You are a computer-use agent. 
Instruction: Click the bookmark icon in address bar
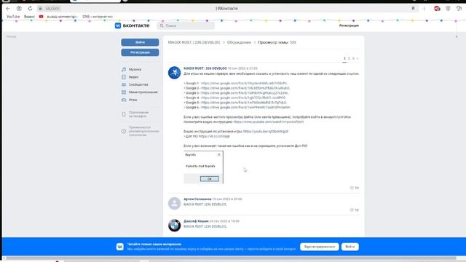click(413, 9)
